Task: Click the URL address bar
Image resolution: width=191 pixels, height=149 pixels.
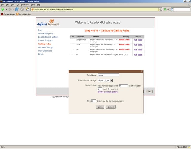Action: coord(95,10)
